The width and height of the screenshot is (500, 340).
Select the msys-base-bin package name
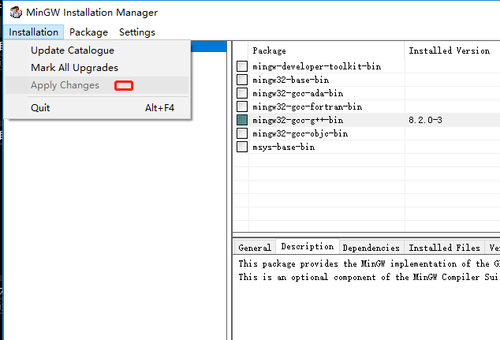tap(283, 147)
